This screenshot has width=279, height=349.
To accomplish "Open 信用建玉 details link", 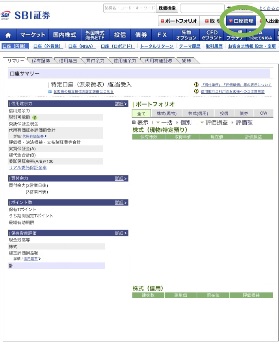I will [x=31, y=259].
